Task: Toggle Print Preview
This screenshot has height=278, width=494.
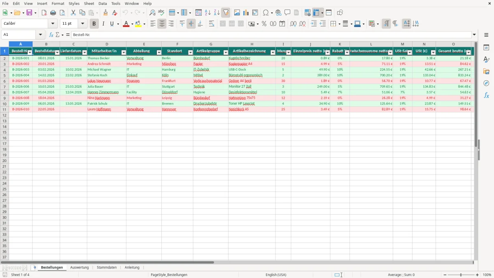Action: pyautogui.click(x=62, y=13)
